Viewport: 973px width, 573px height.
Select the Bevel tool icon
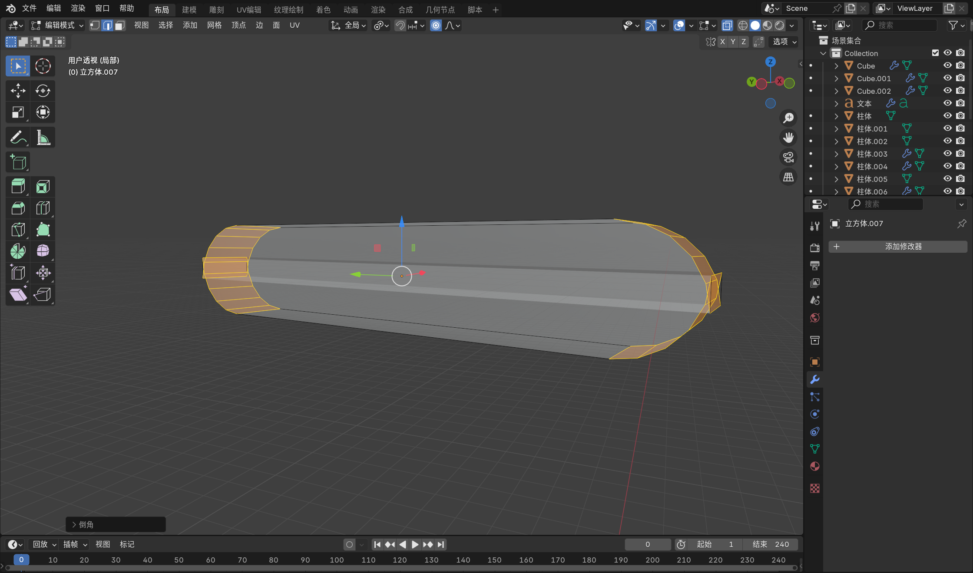coord(18,208)
